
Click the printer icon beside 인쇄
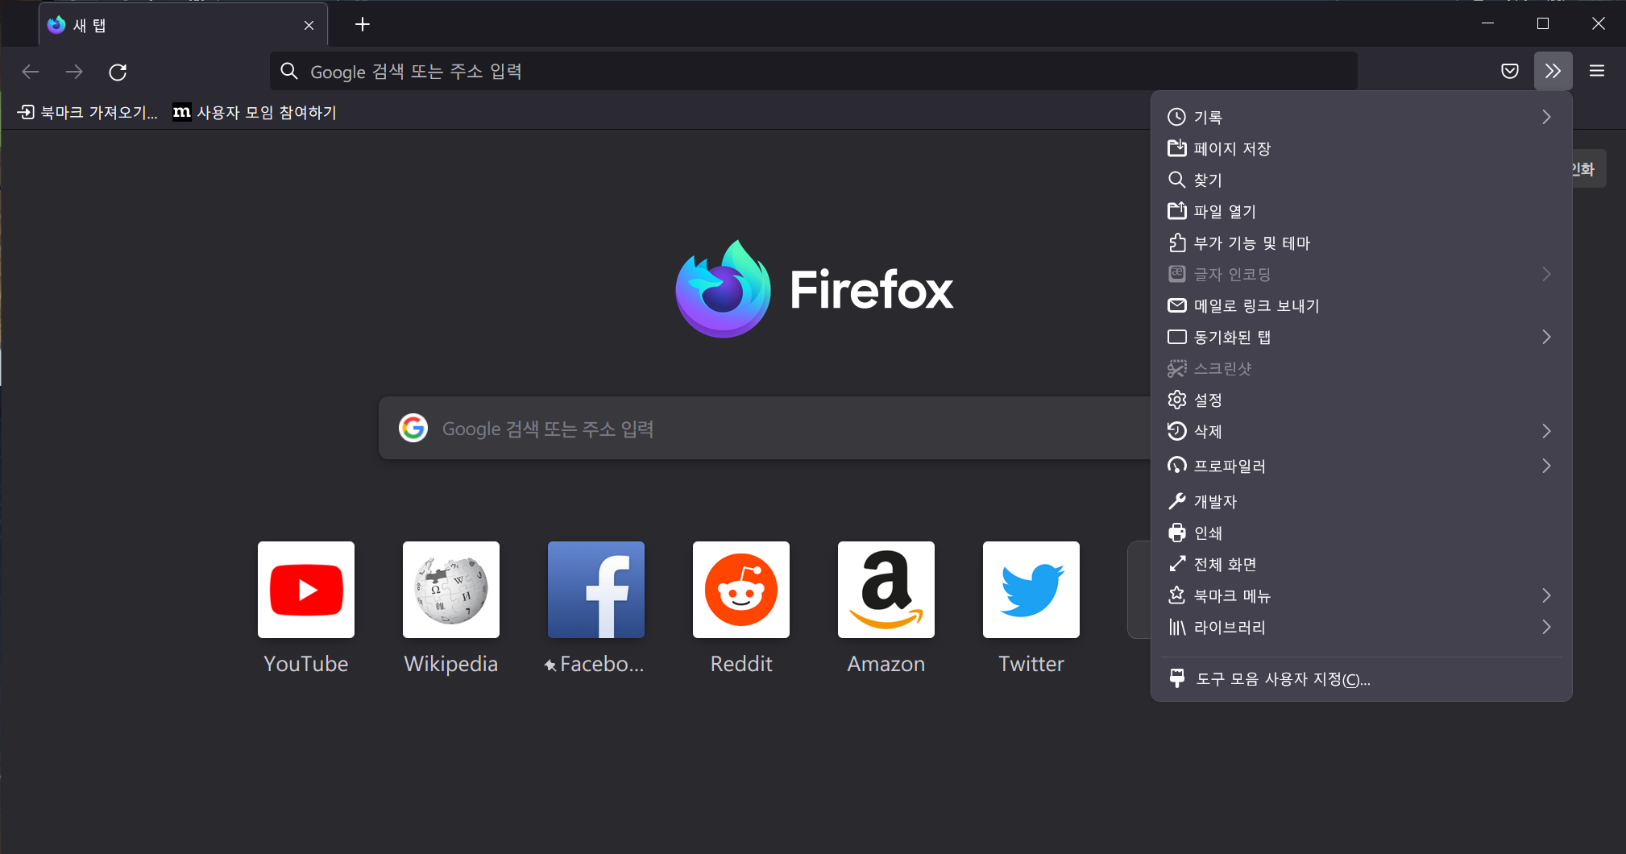[1177, 533]
